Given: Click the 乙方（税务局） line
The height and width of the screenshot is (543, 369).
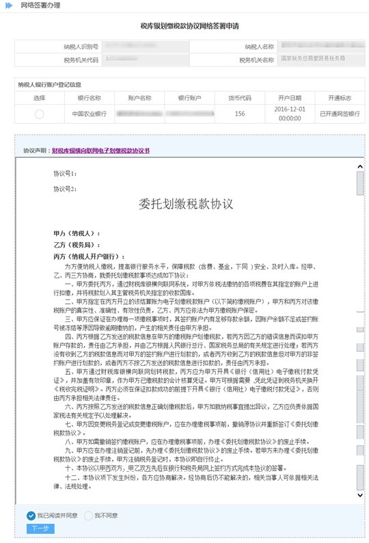Looking at the screenshot, I should click(77, 245).
